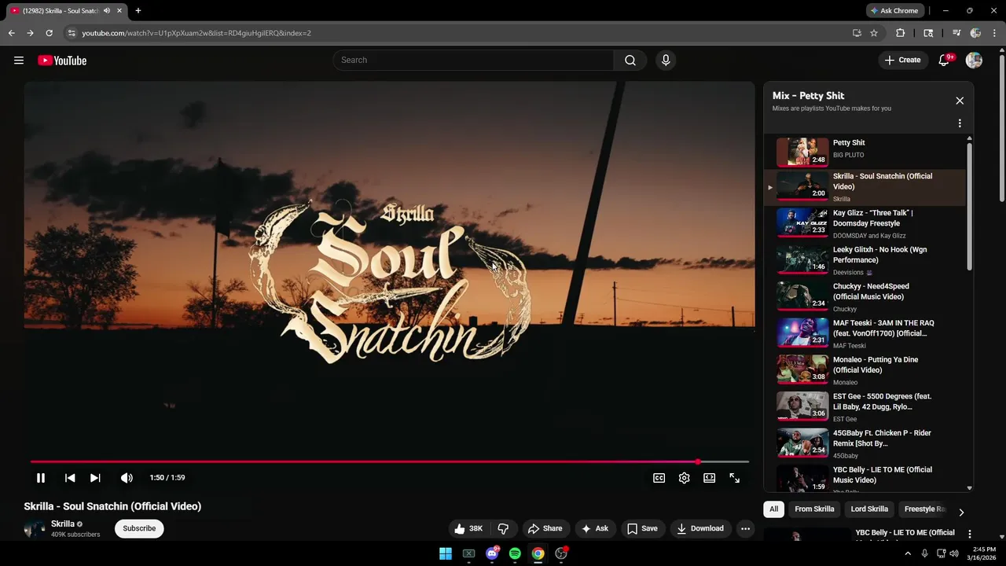Close the Mix - Petty Shit playlist panel

960,101
